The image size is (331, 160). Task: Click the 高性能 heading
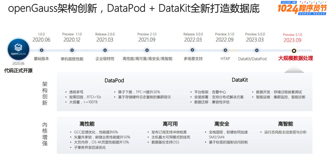tap(87, 124)
